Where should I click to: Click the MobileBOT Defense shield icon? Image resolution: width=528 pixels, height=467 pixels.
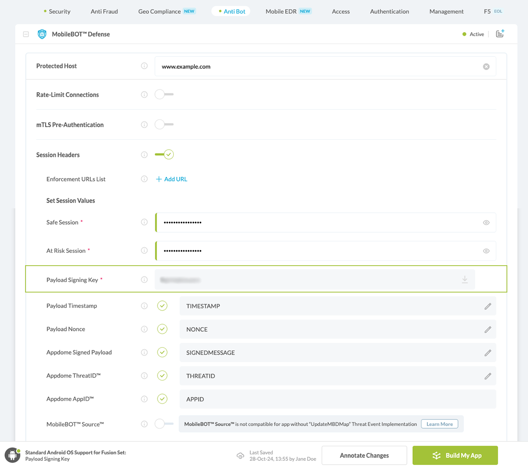42,34
